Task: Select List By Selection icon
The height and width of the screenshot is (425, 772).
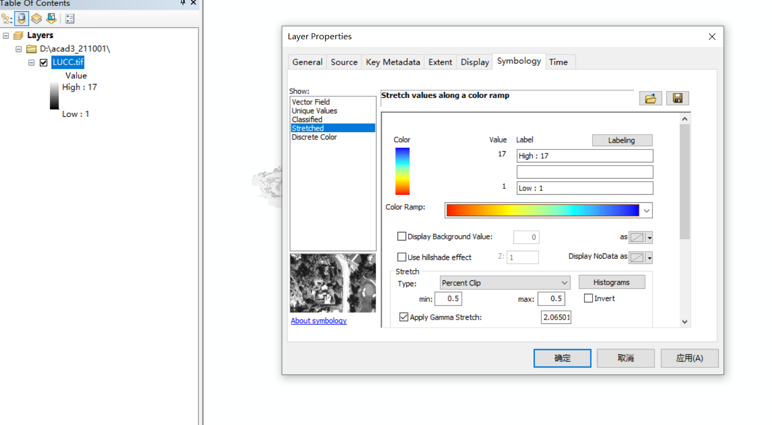Action: (x=51, y=19)
